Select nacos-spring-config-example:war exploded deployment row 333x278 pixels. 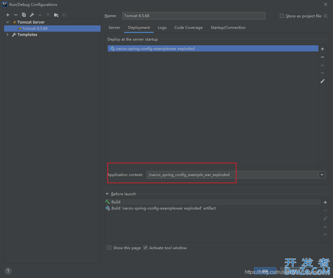(x=213, y=48)
